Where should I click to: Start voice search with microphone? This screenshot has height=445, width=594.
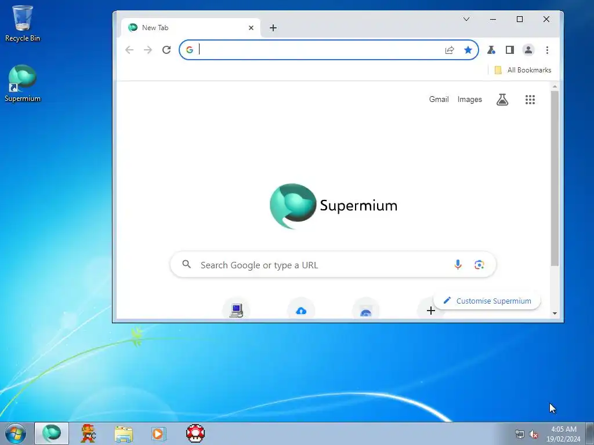[x=458, y=264]
